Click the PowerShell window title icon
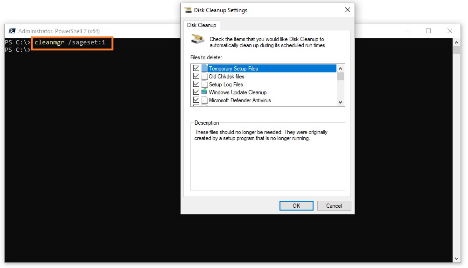Screen dimensions: 468x268 (12, 31)
